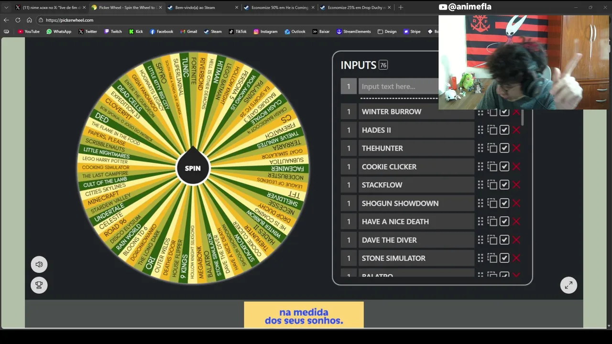The image size is (612, 344).
Task: Reload the page
Action: (x=18, y=20)
